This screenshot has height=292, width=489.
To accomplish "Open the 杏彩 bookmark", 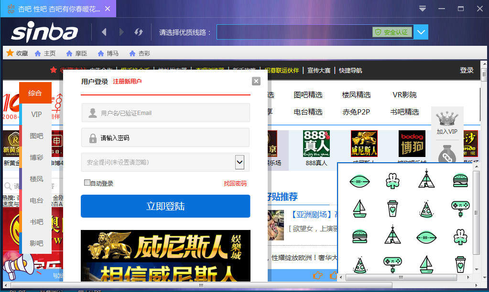I will coord(140,53).
